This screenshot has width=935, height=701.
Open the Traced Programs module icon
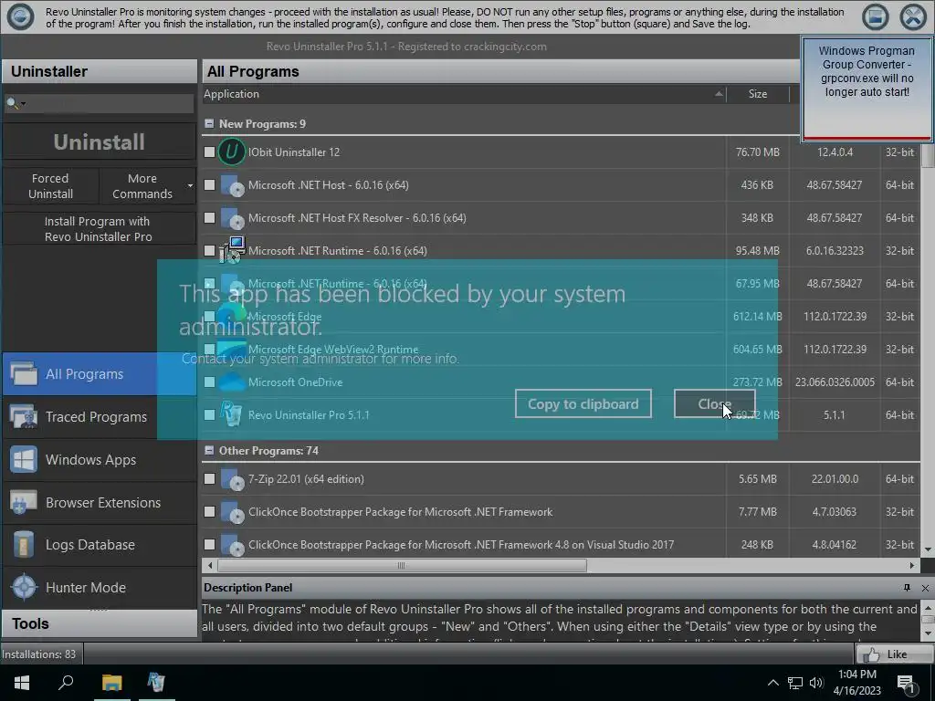pyautogui.click(x=24, y=416)
